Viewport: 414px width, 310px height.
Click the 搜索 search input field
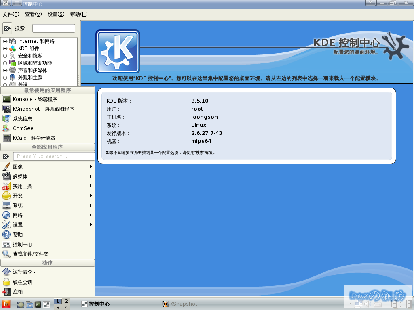tap(54, 28)
